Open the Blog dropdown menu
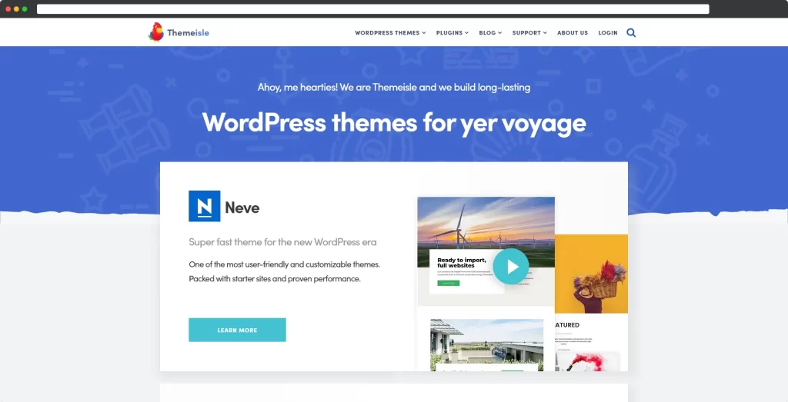The image size is (788, 402). [x=490, y=32]
